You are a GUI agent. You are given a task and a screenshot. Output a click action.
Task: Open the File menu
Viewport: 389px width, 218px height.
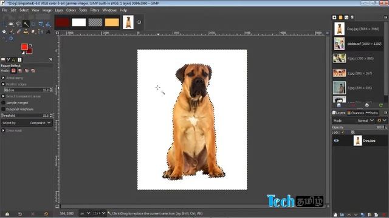(x=4, y=10)
